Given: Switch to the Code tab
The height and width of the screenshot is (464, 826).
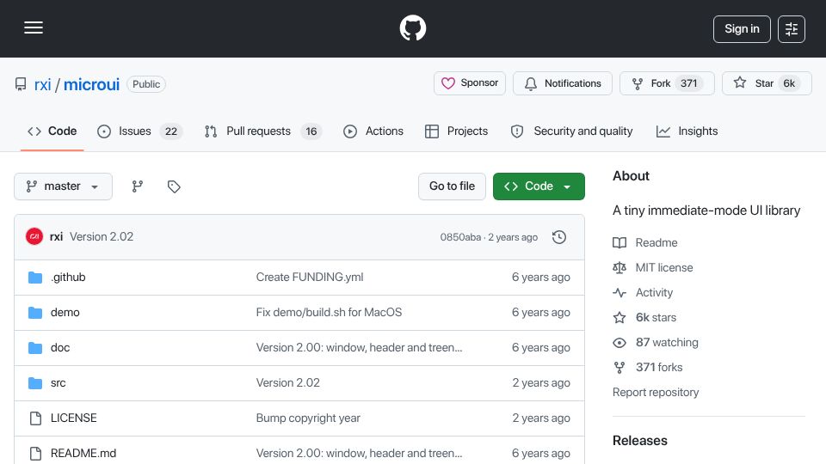Looking at the screenshot, I should [52, 131].
